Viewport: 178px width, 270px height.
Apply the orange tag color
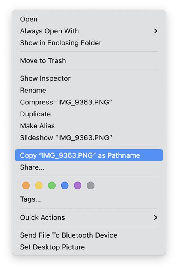click(26, 186)
